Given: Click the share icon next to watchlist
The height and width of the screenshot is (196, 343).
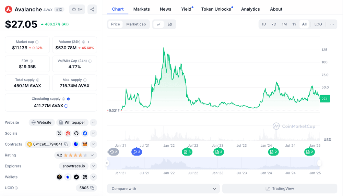Looking at the screenshot, I should tap(92, 10).
